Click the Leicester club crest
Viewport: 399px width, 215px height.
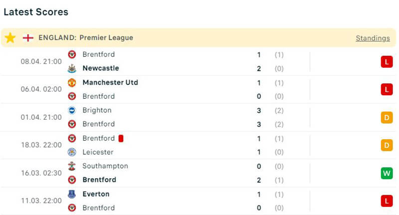72,152
